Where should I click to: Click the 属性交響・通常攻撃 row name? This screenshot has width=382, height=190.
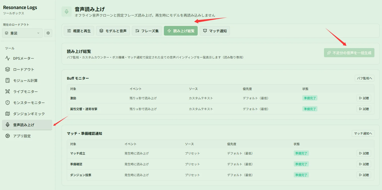coord(83,109)
